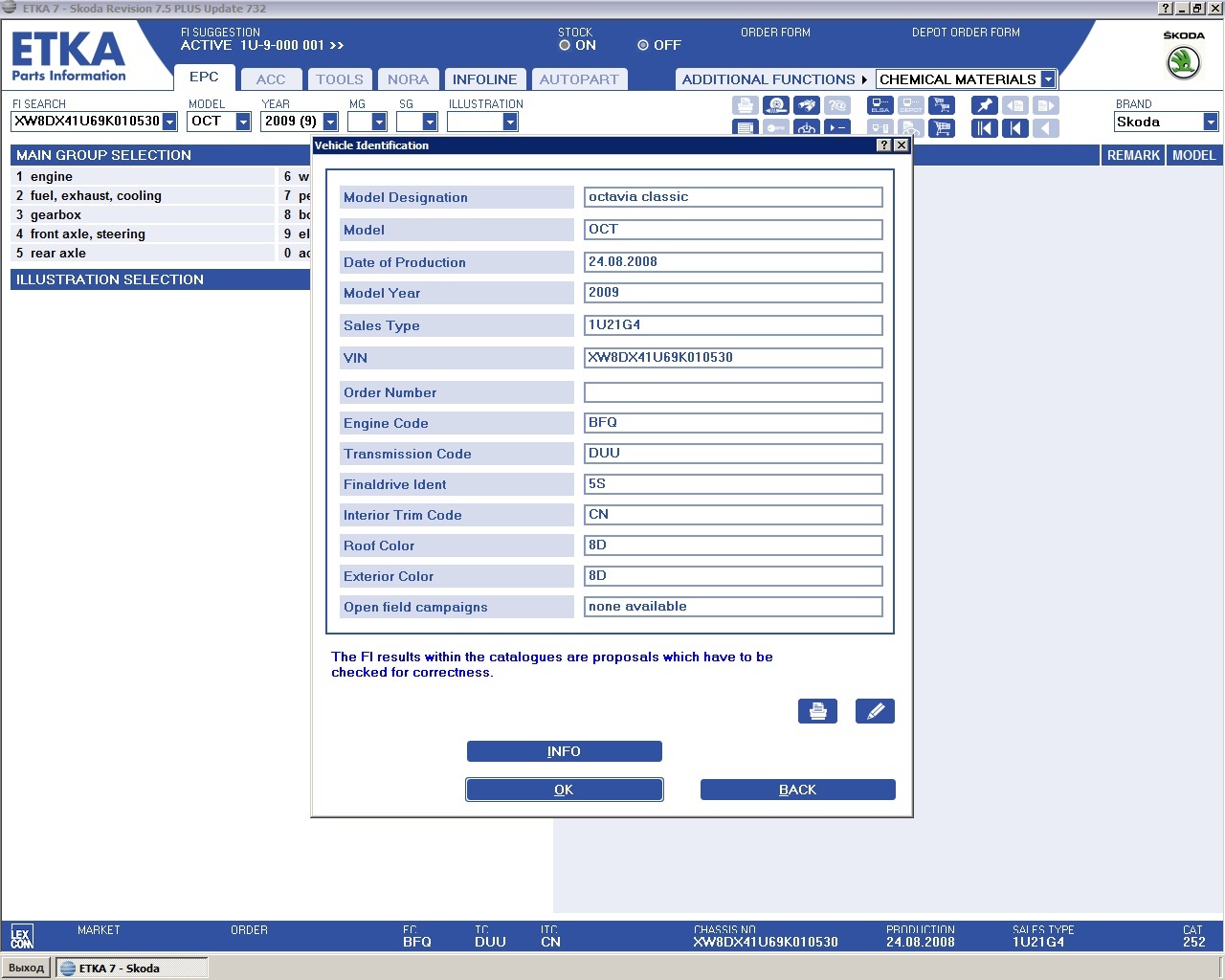Open the ILLUSTRATION dropdown
Image resolution: width=1225 pixels, height=980 pixels.
point(510,122)
